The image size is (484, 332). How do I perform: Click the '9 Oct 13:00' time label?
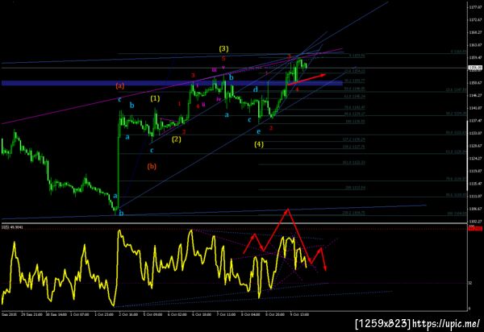[x=300, y=315]
